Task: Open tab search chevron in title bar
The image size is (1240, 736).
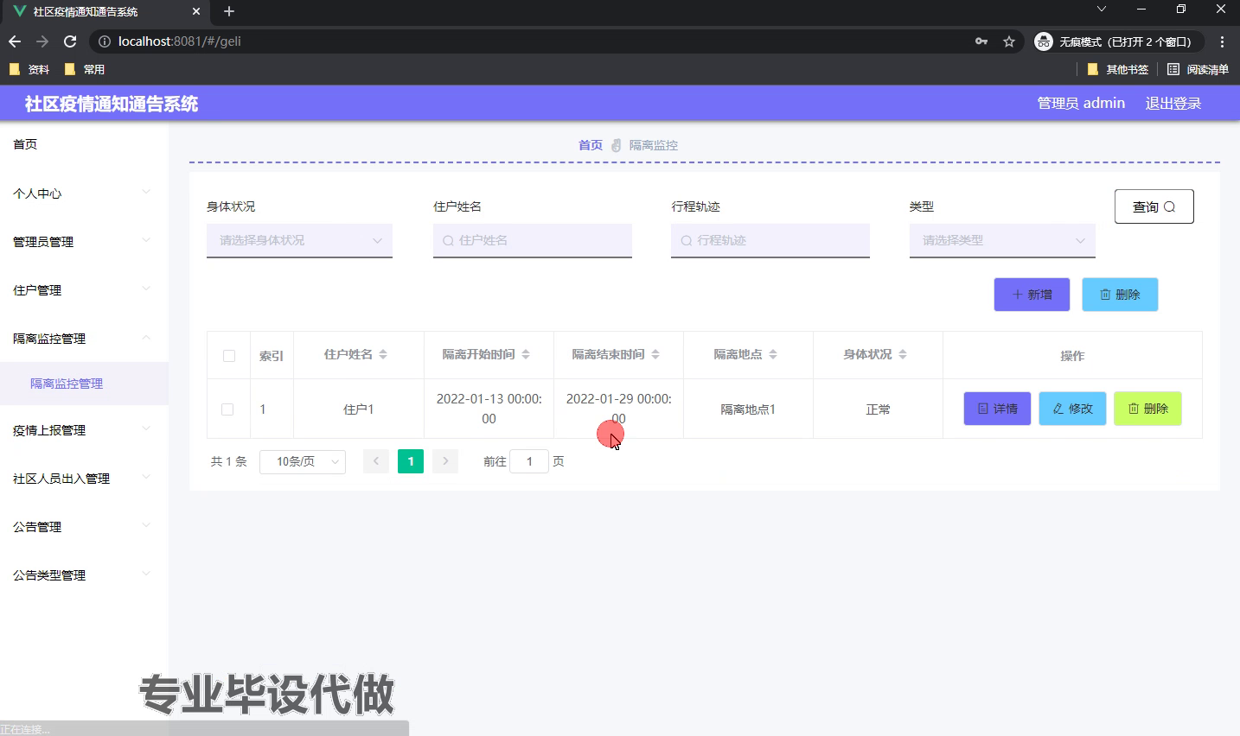Action: pyautogui.click(x=1101, y=10)
